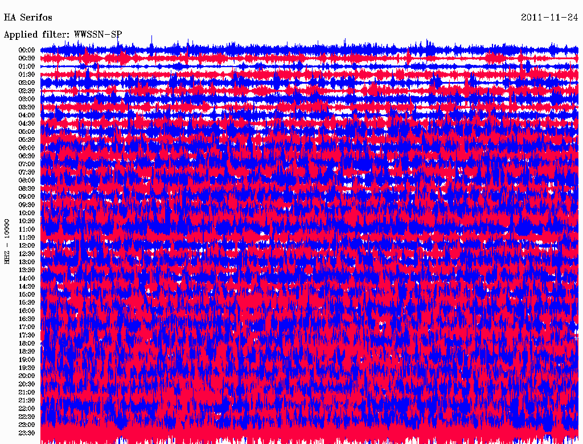The height and width of the screenshot is (444, 583).
Task: Click the time label '07:30'
Action: click(27, 172)
